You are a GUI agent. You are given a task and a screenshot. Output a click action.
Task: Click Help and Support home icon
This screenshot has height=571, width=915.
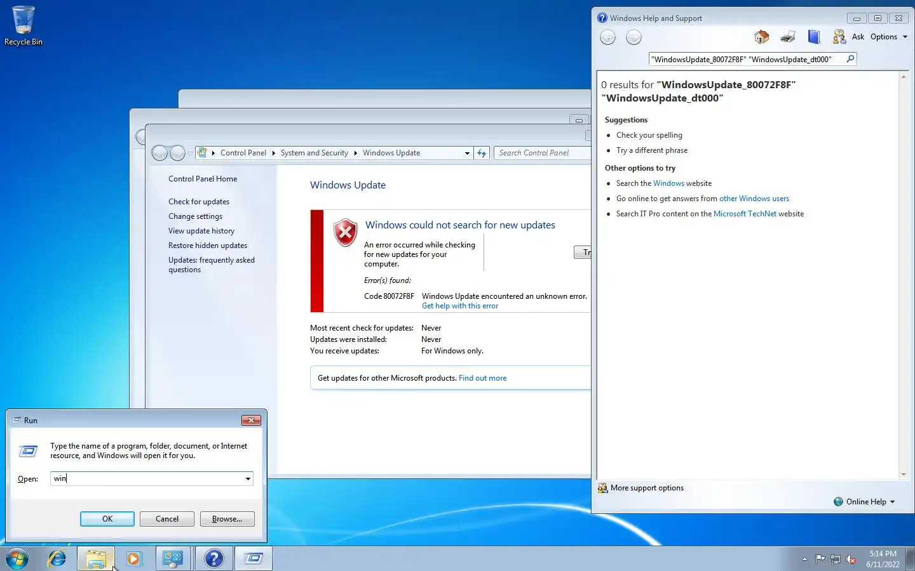(761, 37)
